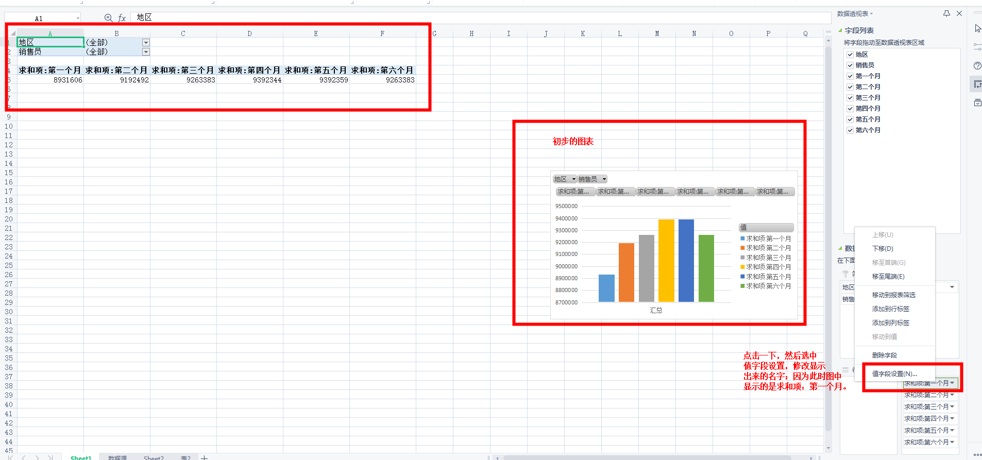
Task: Open the 销售员 filter button on the chart
Action: coord(592,179)
